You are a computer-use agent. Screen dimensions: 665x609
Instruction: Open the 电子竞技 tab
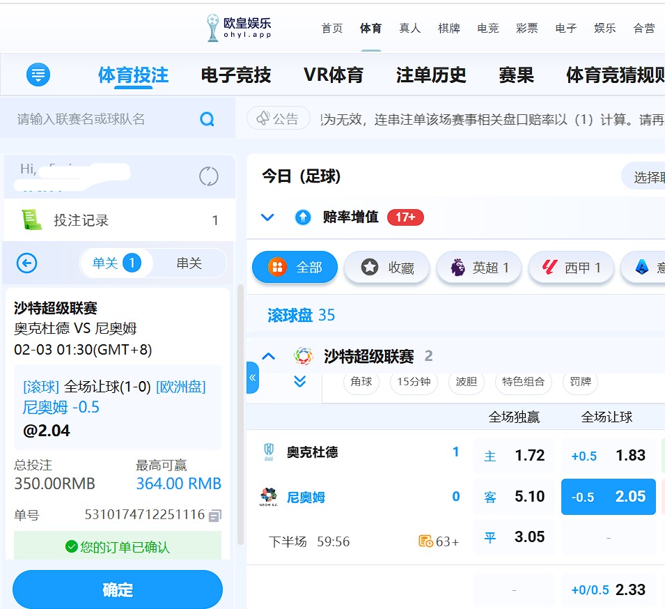235,75
